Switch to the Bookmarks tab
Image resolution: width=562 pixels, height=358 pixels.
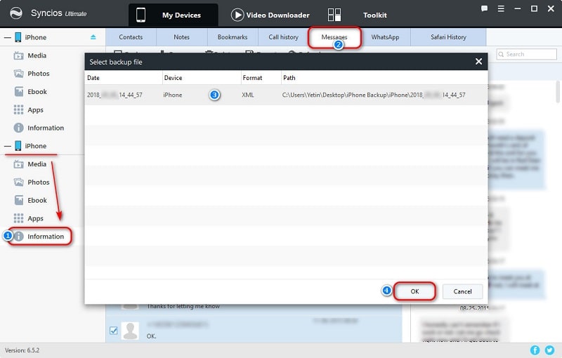233,37
